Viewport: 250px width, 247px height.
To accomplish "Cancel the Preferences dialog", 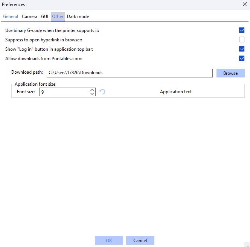I will (140, 241).
